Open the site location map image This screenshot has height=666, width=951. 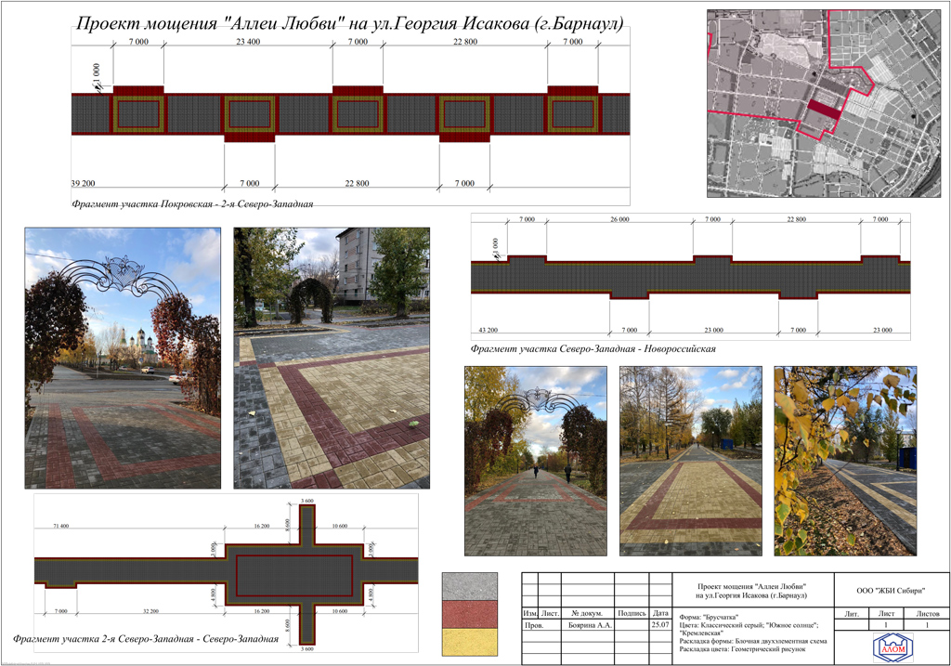(x=824, y=103)
